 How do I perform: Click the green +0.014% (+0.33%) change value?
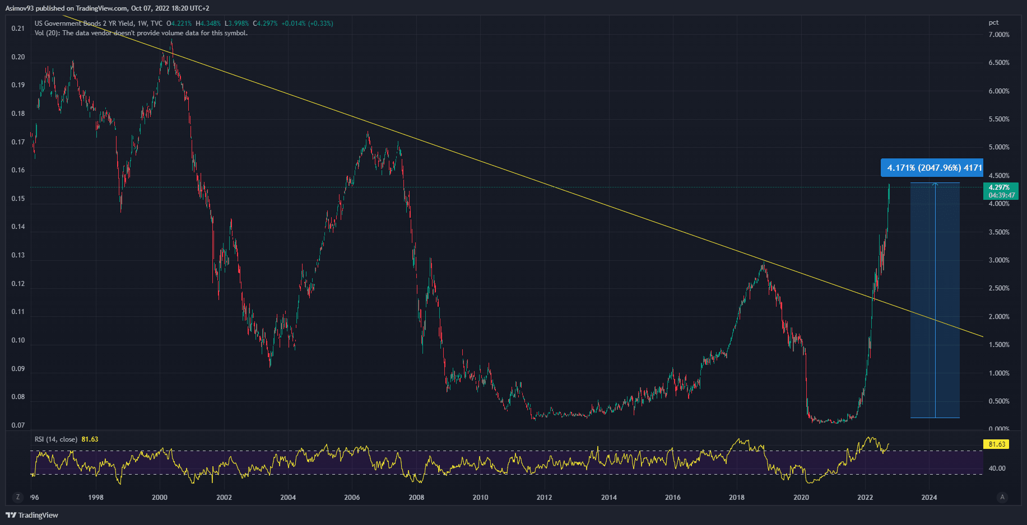coord(307,24)
